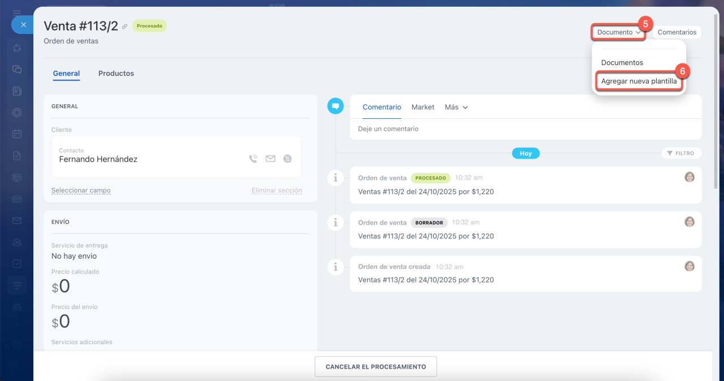This screenshot has width=724, height=381.
Task: Switch to the Productos tab
Action: tap(116, 74)
